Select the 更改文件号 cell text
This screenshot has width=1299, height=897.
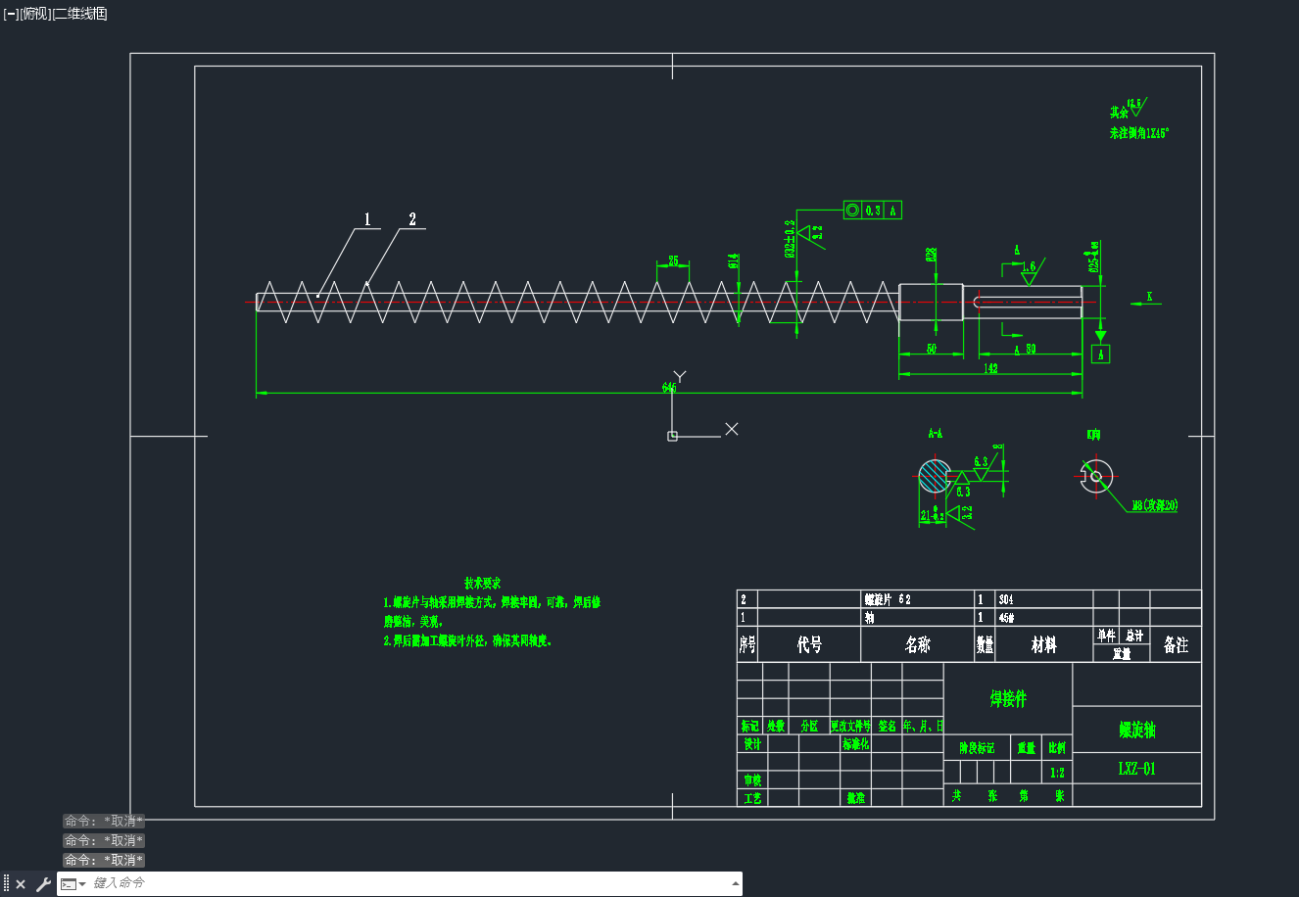850,727
